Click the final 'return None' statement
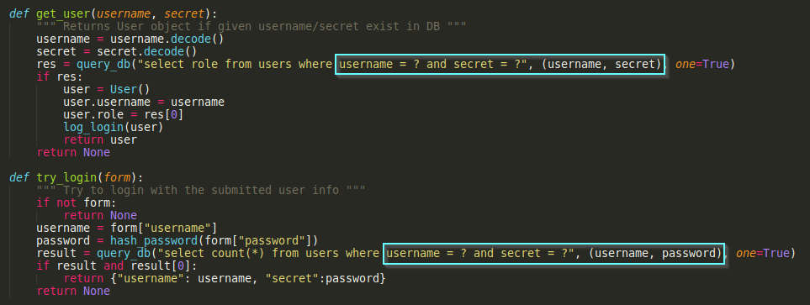This screenshot has width=810, height=305. pyautogui.click(x=73, y=291)
